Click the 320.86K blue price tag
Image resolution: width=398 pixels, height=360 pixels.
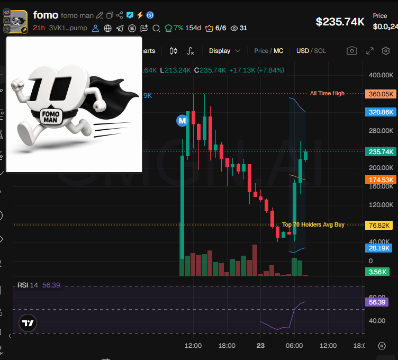click(381, 112)
